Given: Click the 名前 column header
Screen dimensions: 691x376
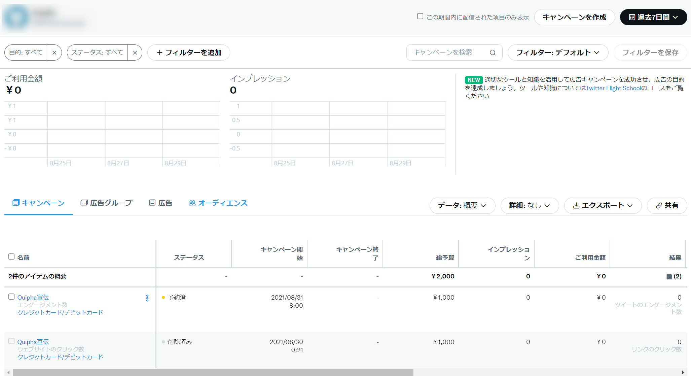Looking at the screenshot, I should coord(23,258).
